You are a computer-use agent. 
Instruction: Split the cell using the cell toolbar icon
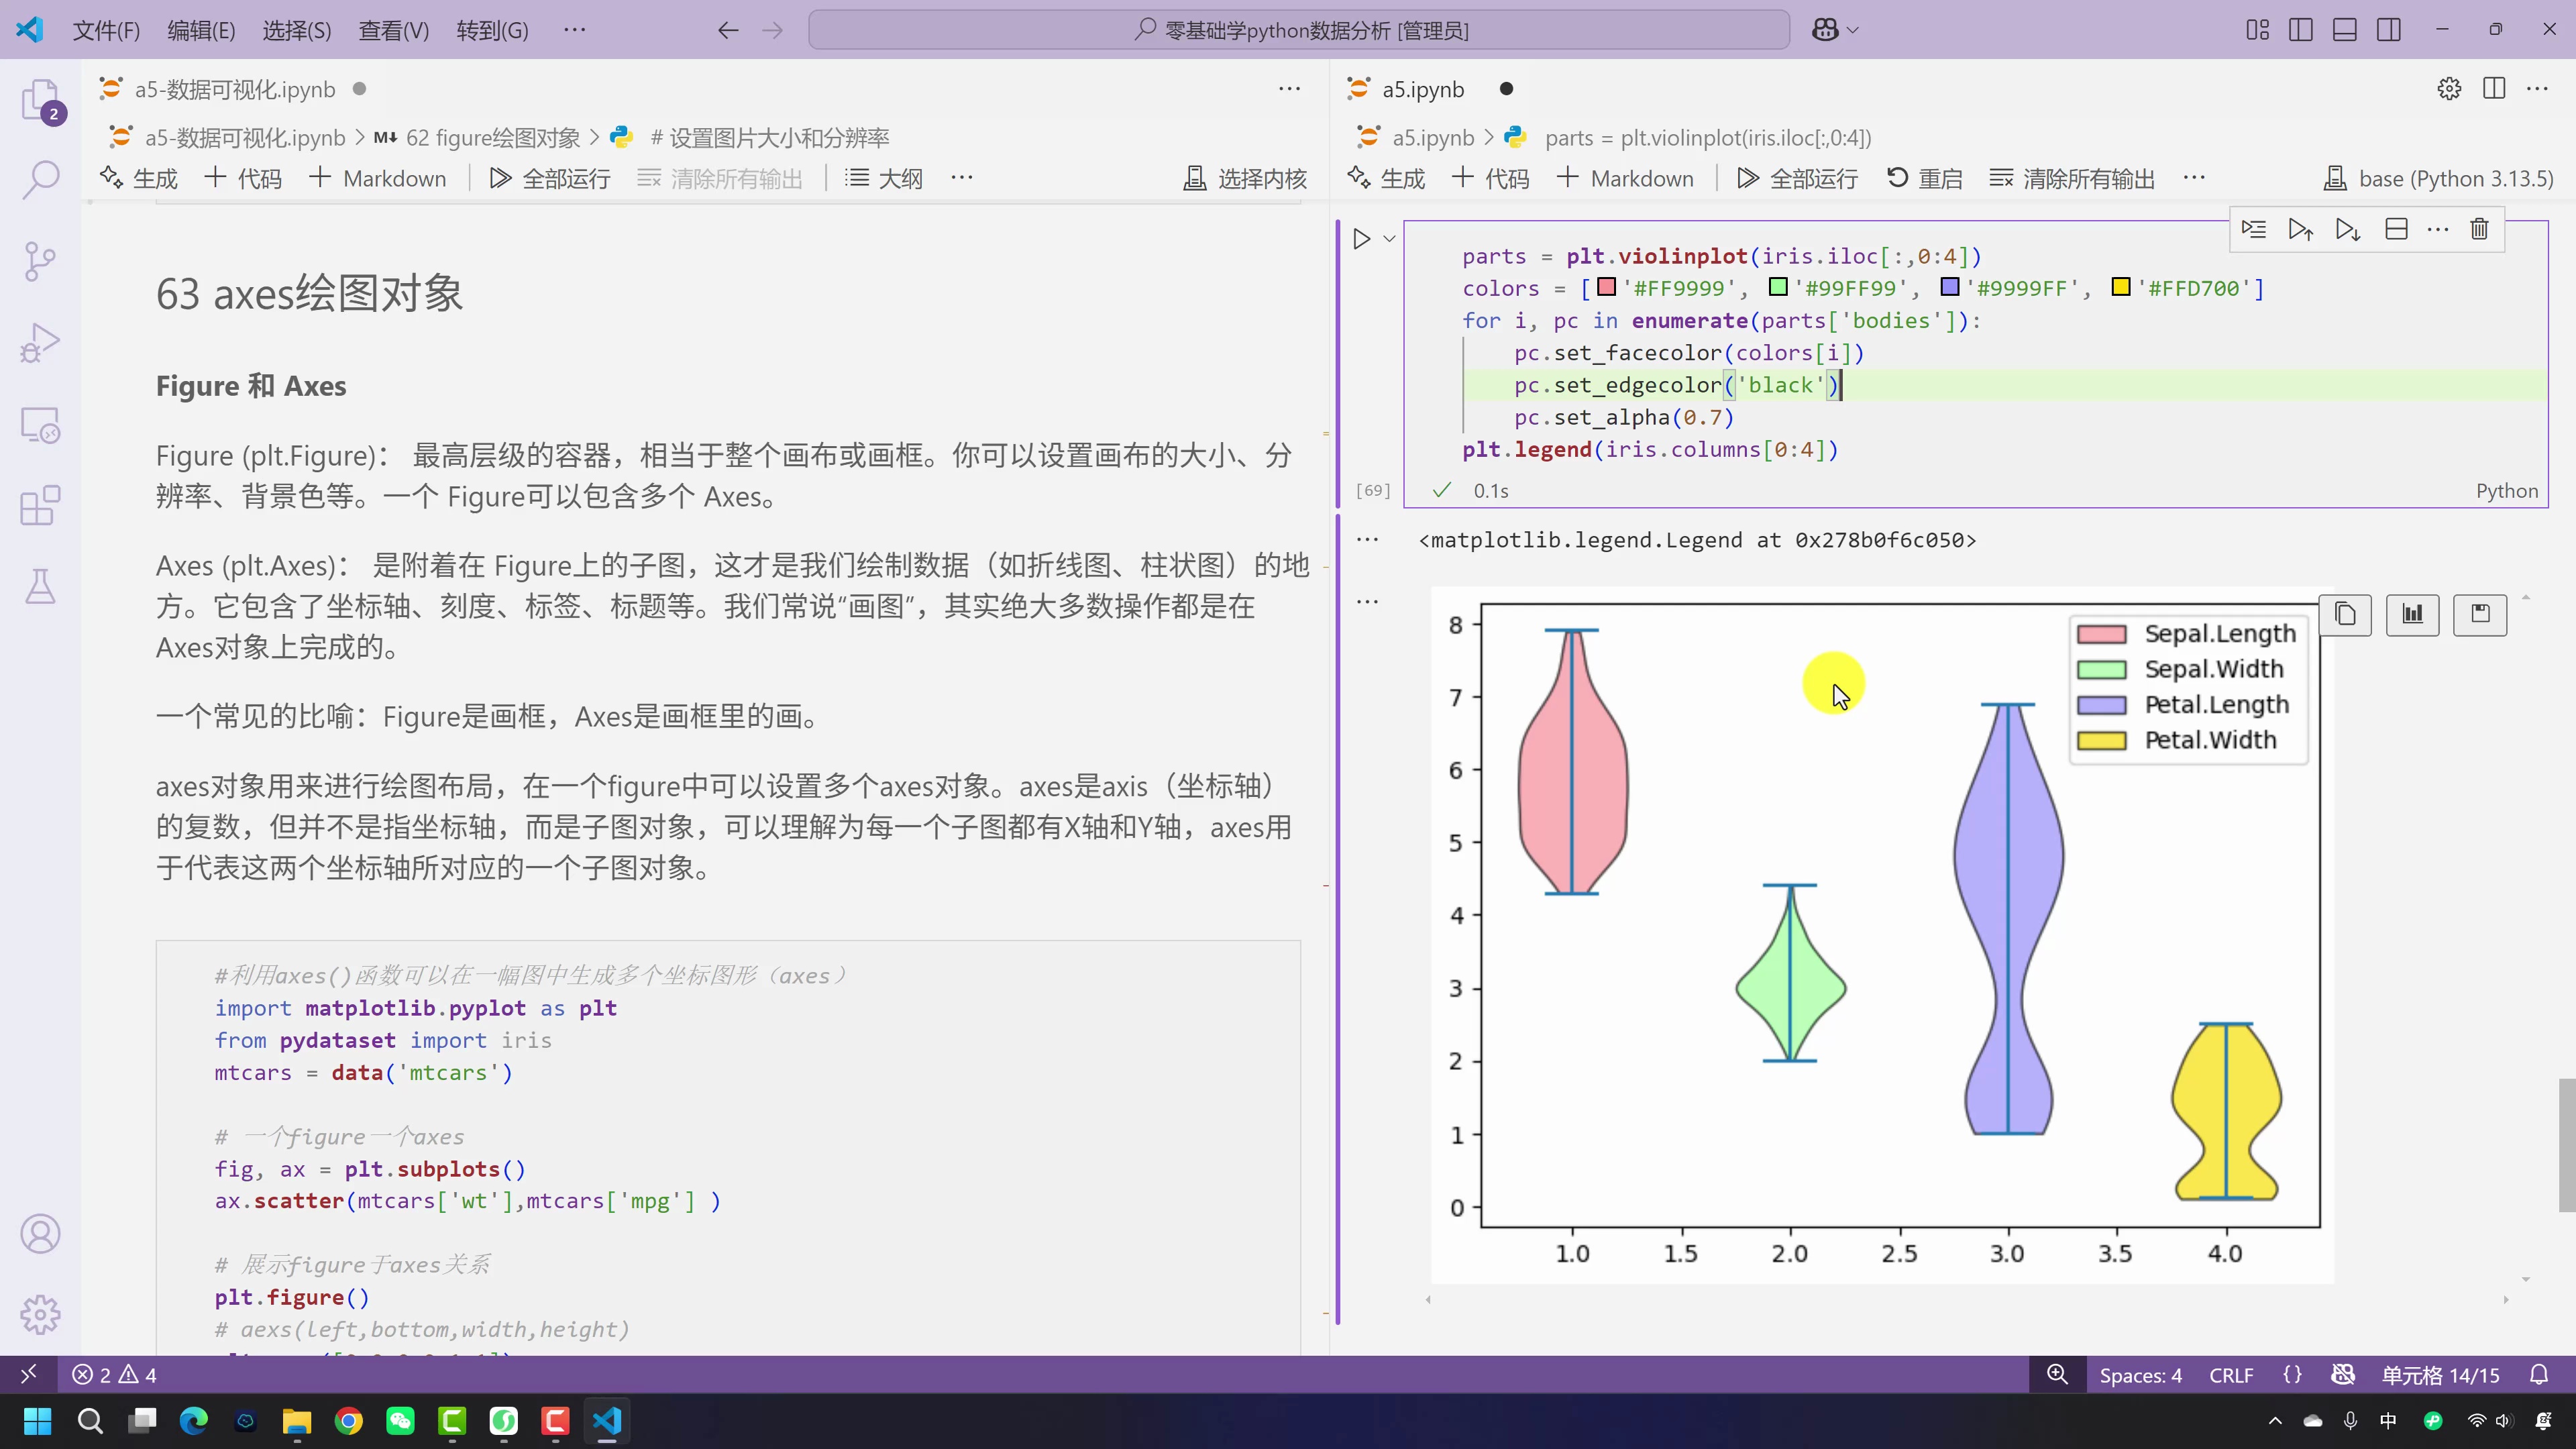click(2396, 229)
